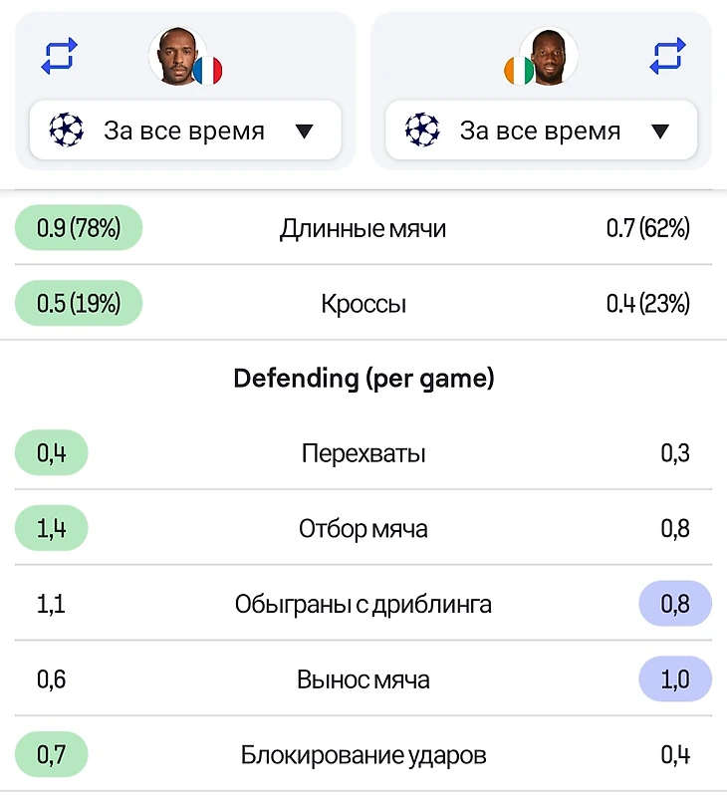The image size is (727, 811).
Task: Click the green 0.9 (78%) long balls badge
Action: (x=79, y=227)
